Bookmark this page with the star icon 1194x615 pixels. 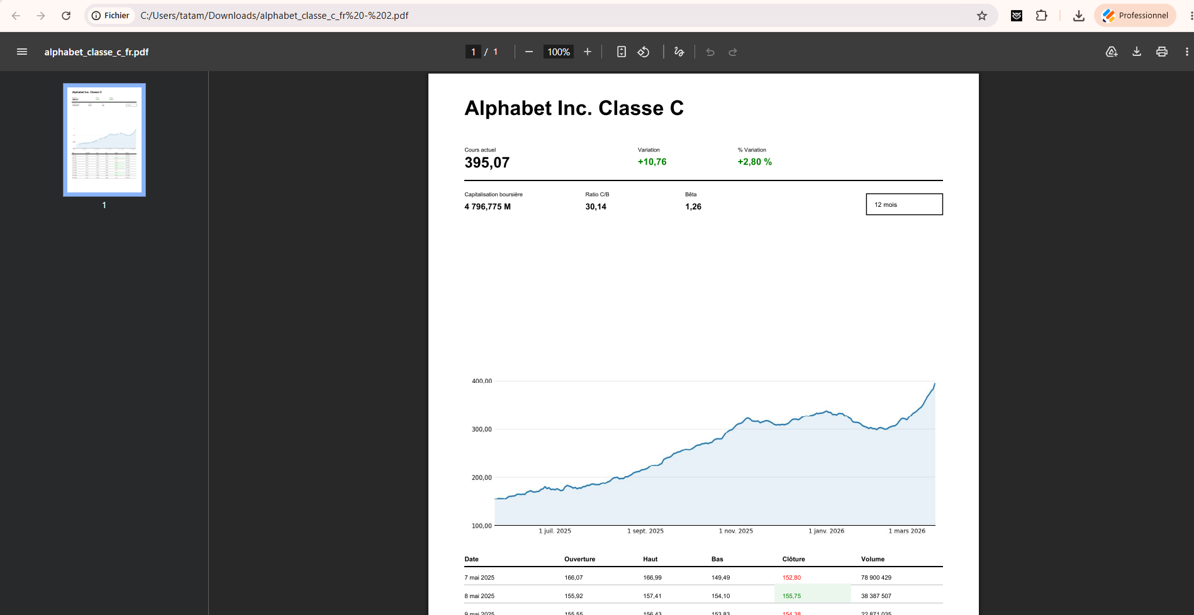tap(982, 16)
